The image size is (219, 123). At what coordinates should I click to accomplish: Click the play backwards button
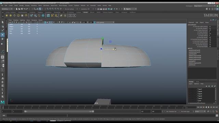point(206,107)
